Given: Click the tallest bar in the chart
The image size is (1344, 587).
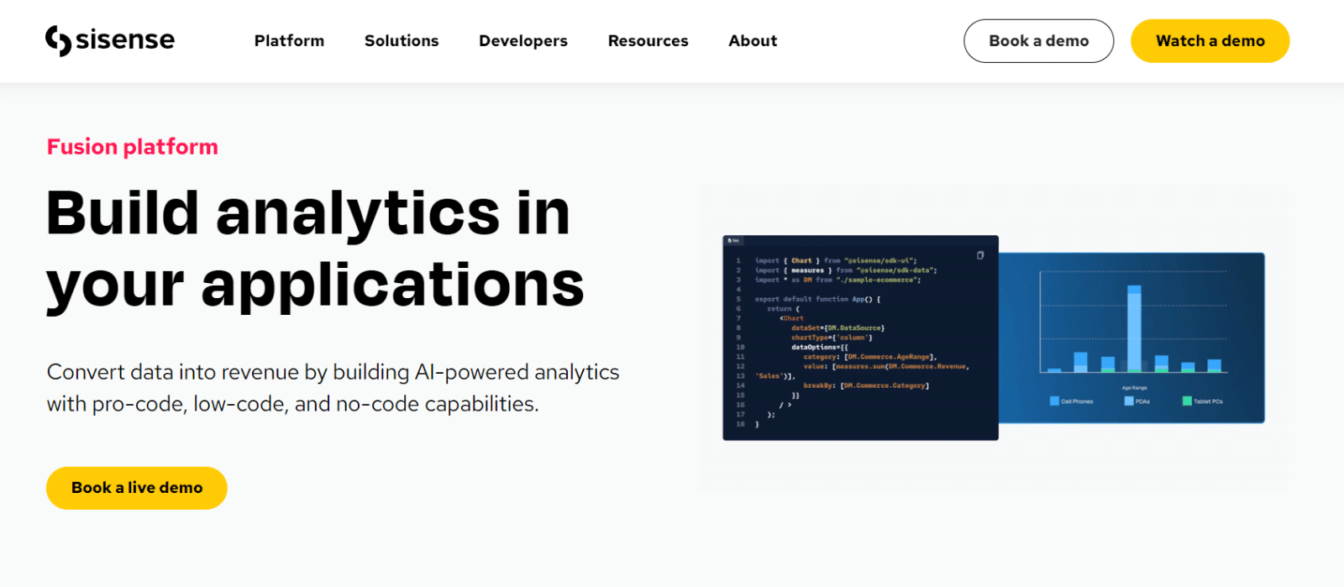Looking at the screenshot, I should pos(1134,328).
